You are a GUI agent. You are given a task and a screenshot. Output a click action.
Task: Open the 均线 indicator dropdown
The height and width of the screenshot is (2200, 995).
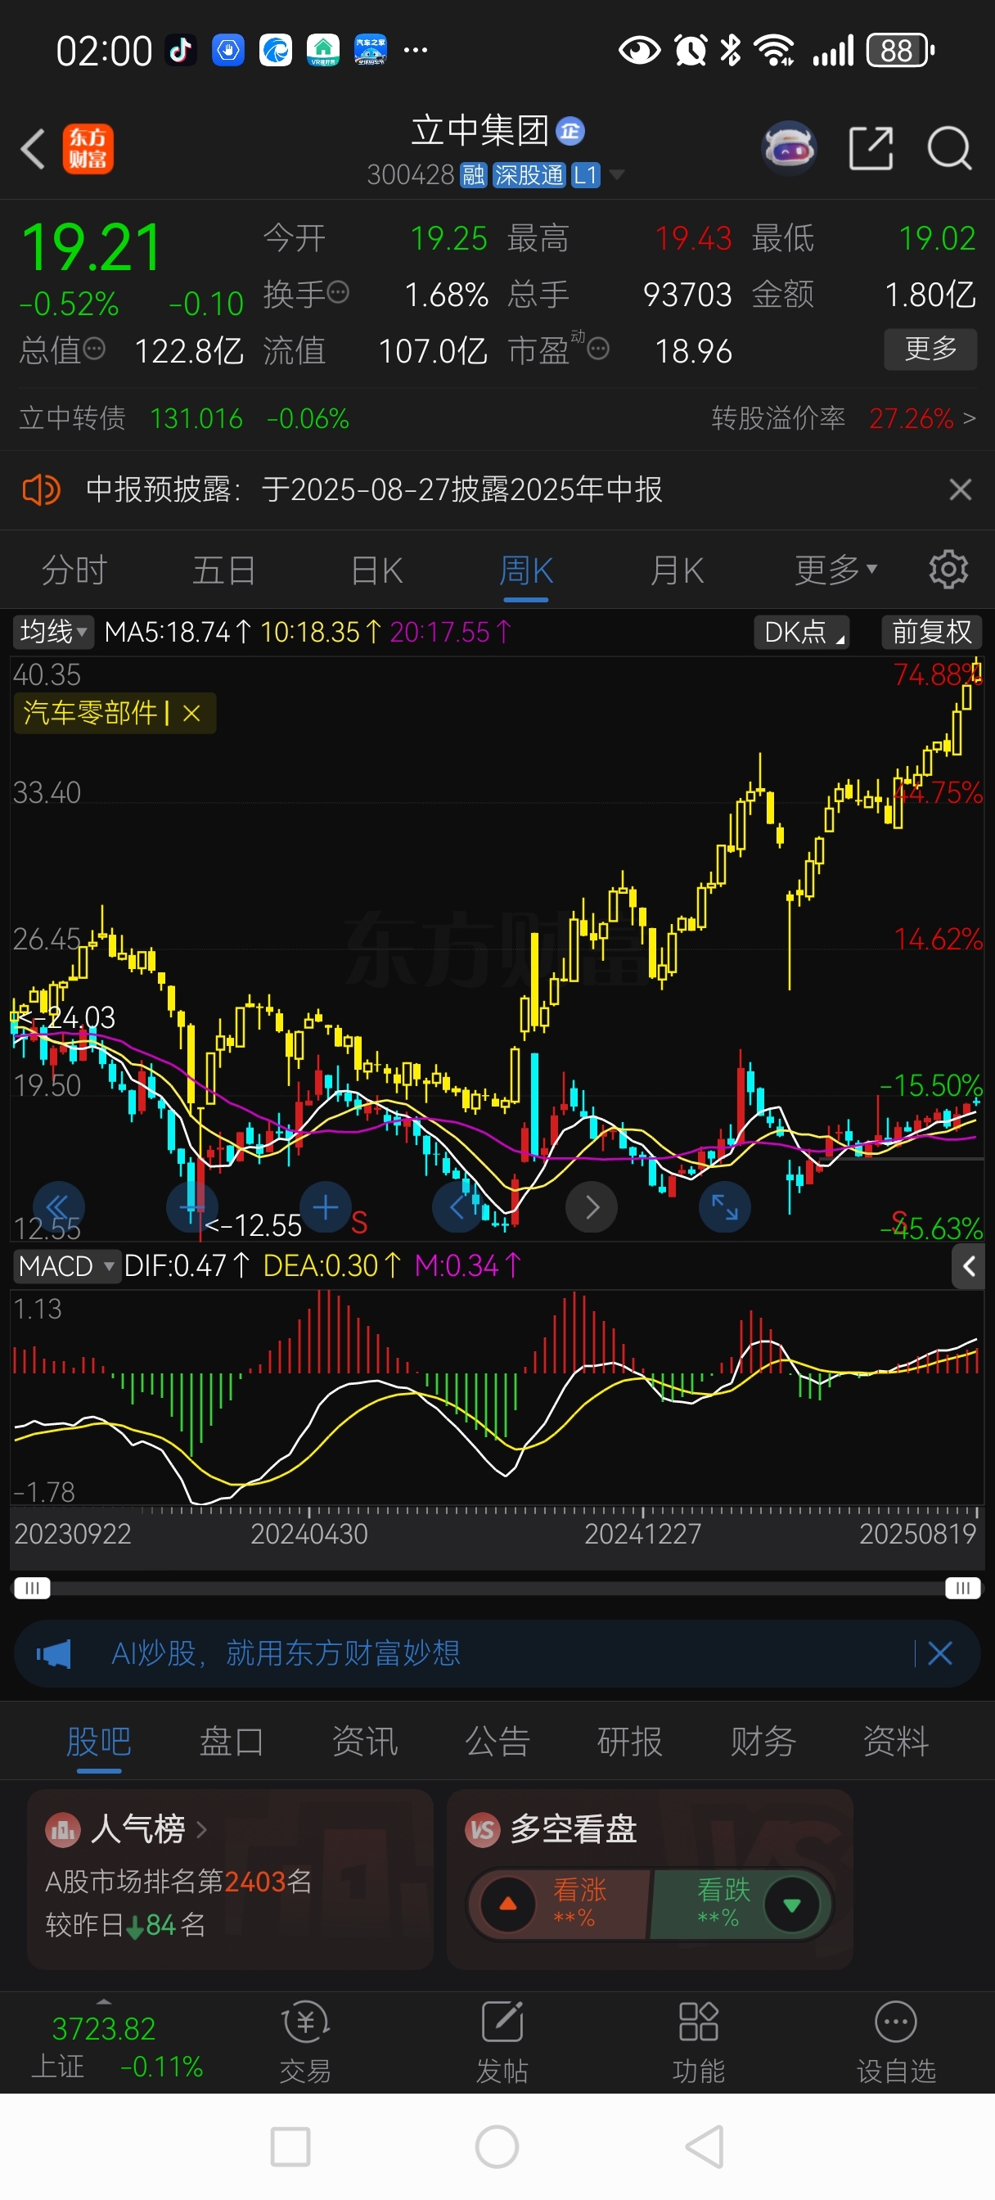click(52, 632)
